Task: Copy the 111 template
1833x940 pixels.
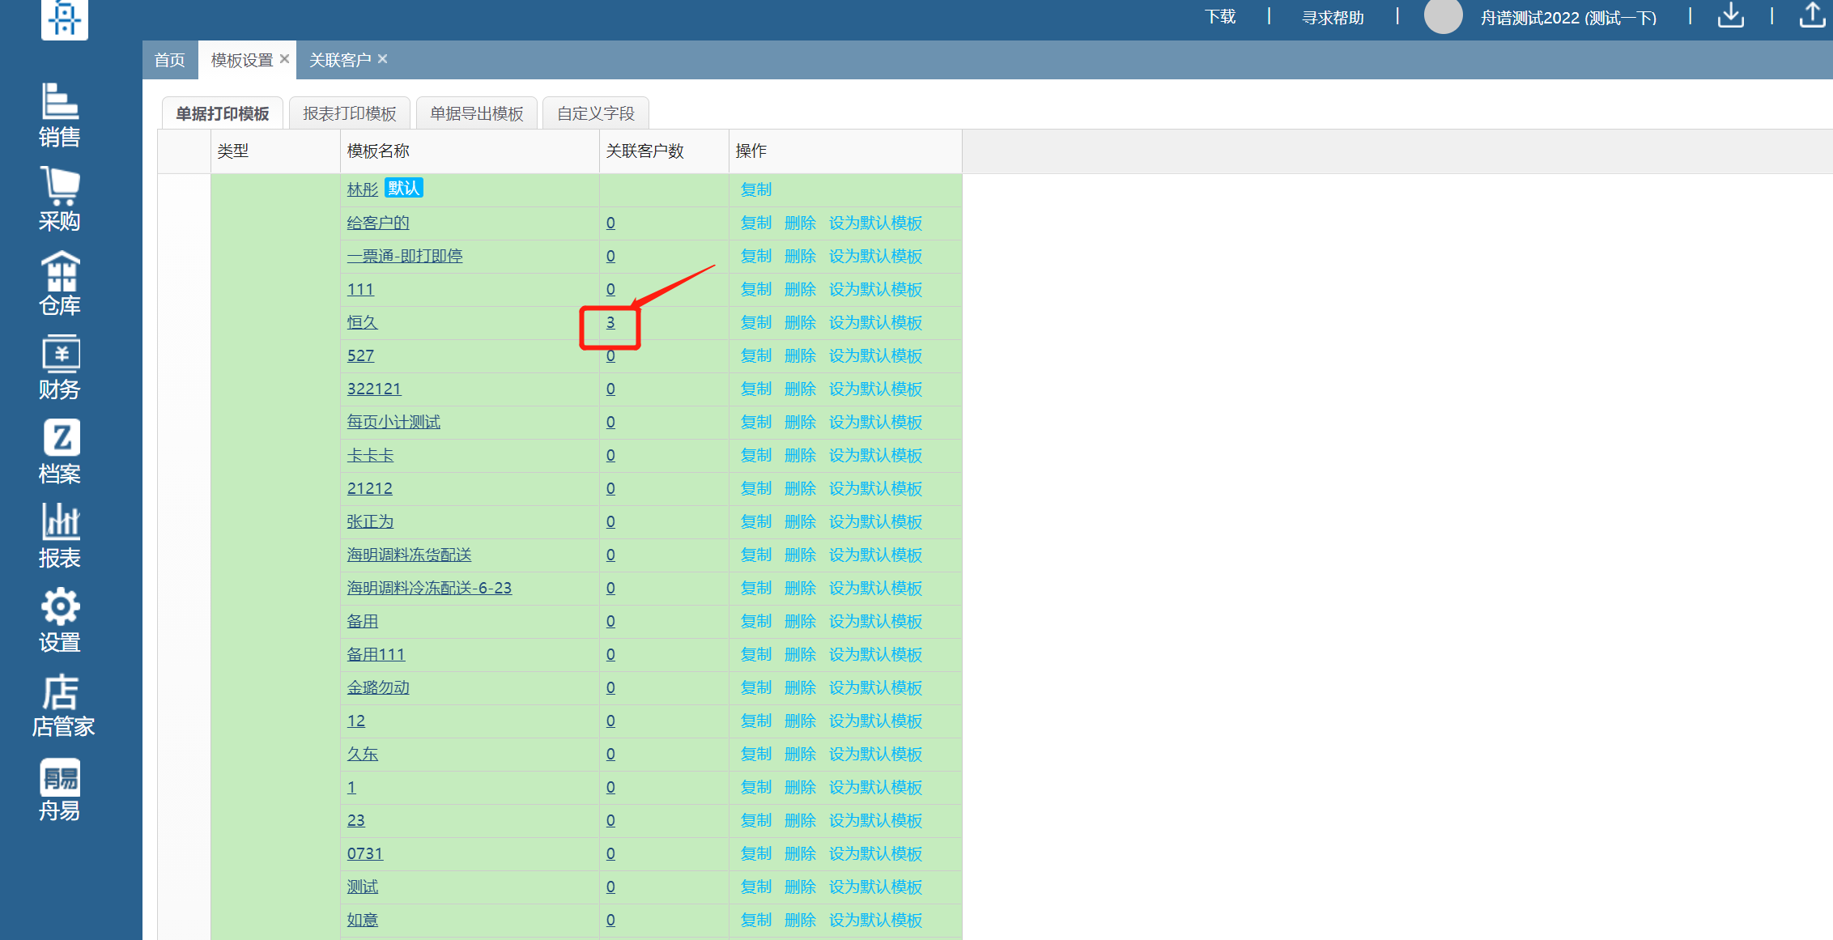Action: [x=756, y=289]
